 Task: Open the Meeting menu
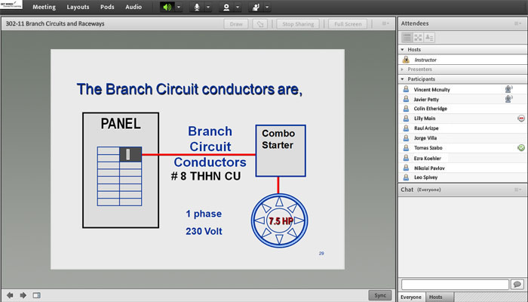click(x=44, y=7)
